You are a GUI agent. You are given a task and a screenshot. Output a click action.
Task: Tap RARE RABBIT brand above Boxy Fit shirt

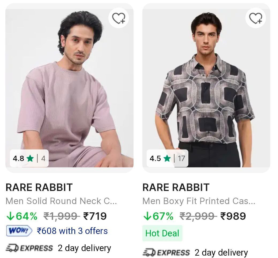click(x=176, y=187)
